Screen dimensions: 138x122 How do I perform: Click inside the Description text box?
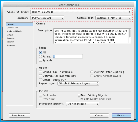91,36
